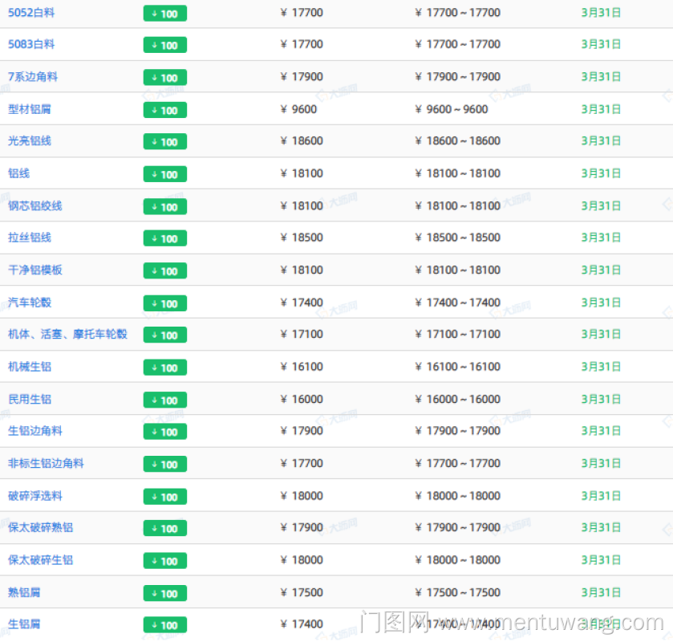Open the 机体、活塞、摩托车轮毂 link
Image resolution: width=673 pixels, height=642 pixels.
tap(67, 335)
